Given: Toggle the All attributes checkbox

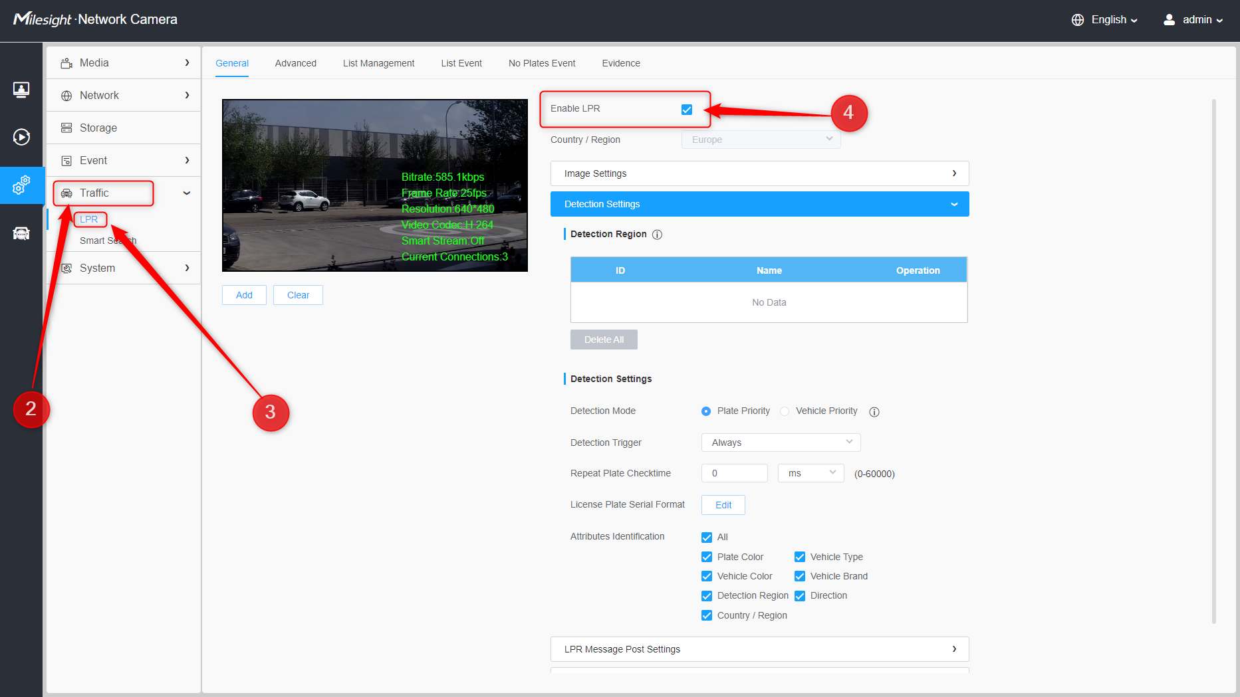Looking at the screenshot, I should tap(707, 538).
